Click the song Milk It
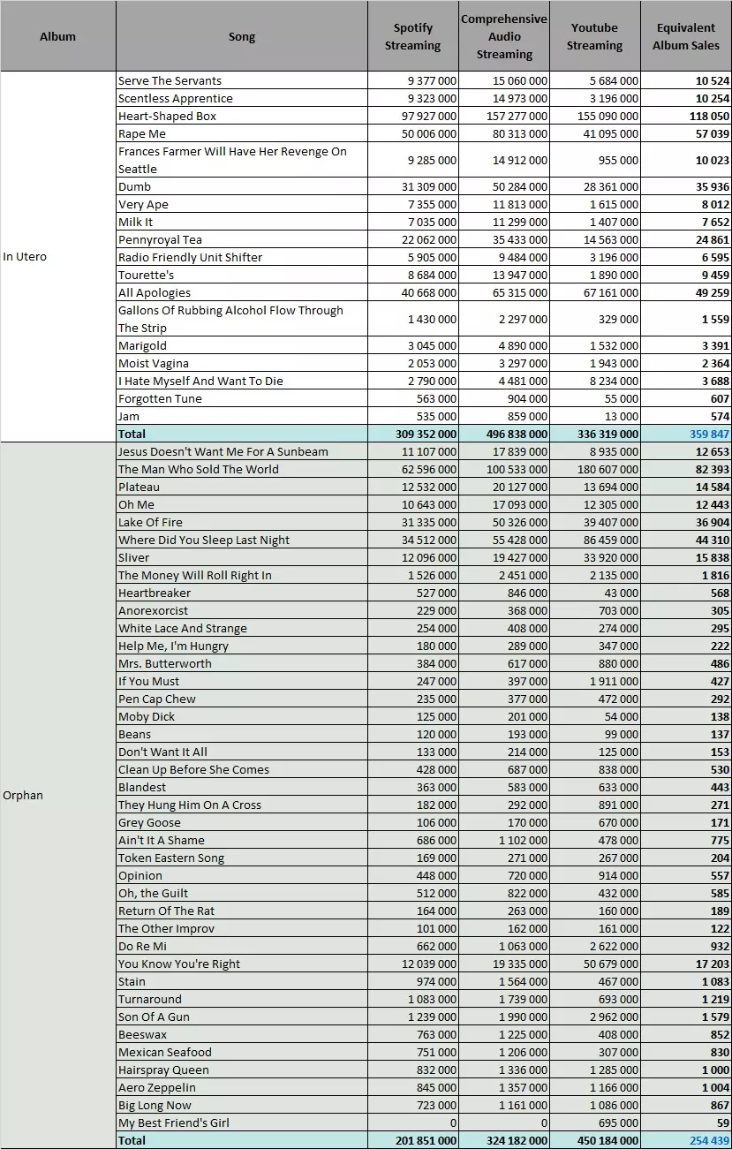 tap(242, 222)
